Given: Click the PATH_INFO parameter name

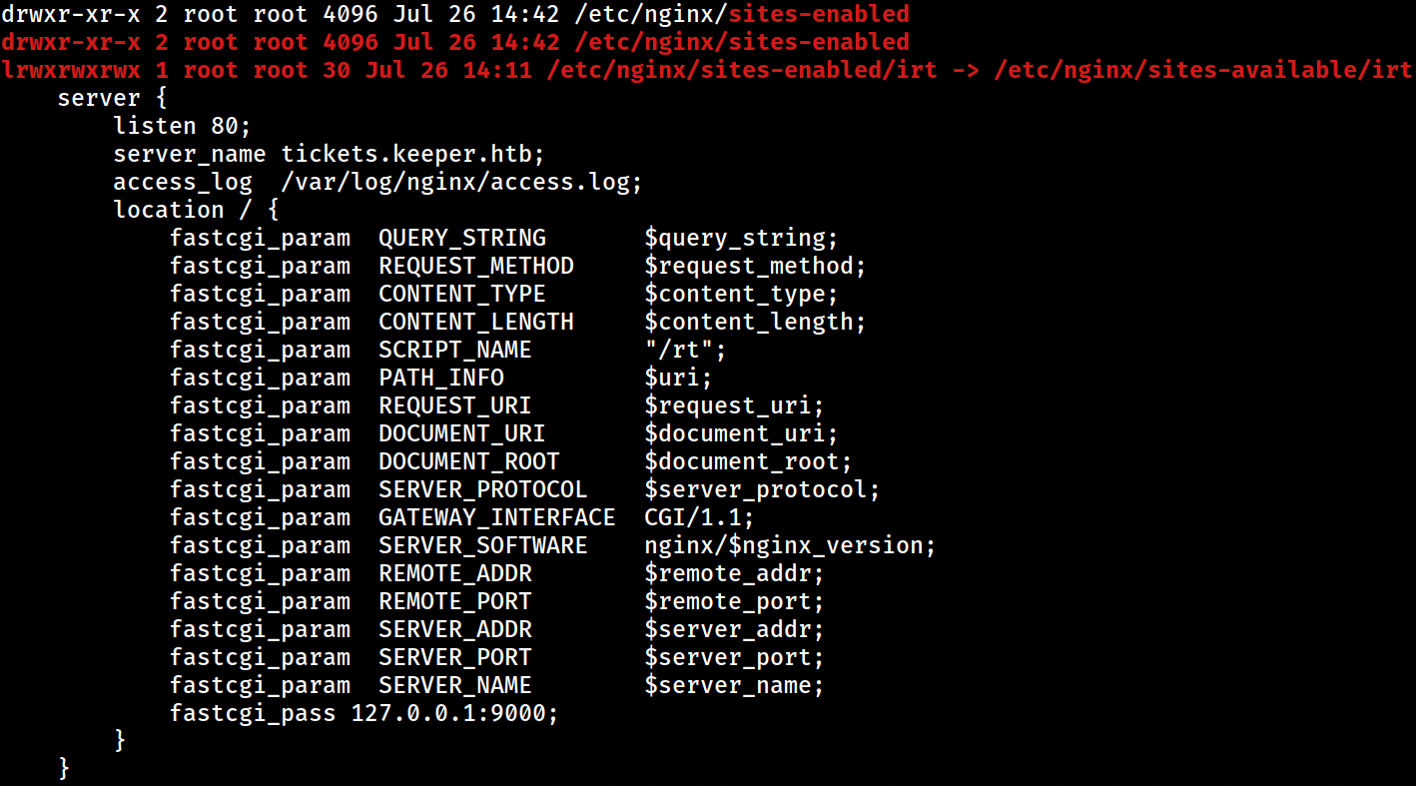Looking at the screenshot, I should pyautogui.click(x=441, y=378).
